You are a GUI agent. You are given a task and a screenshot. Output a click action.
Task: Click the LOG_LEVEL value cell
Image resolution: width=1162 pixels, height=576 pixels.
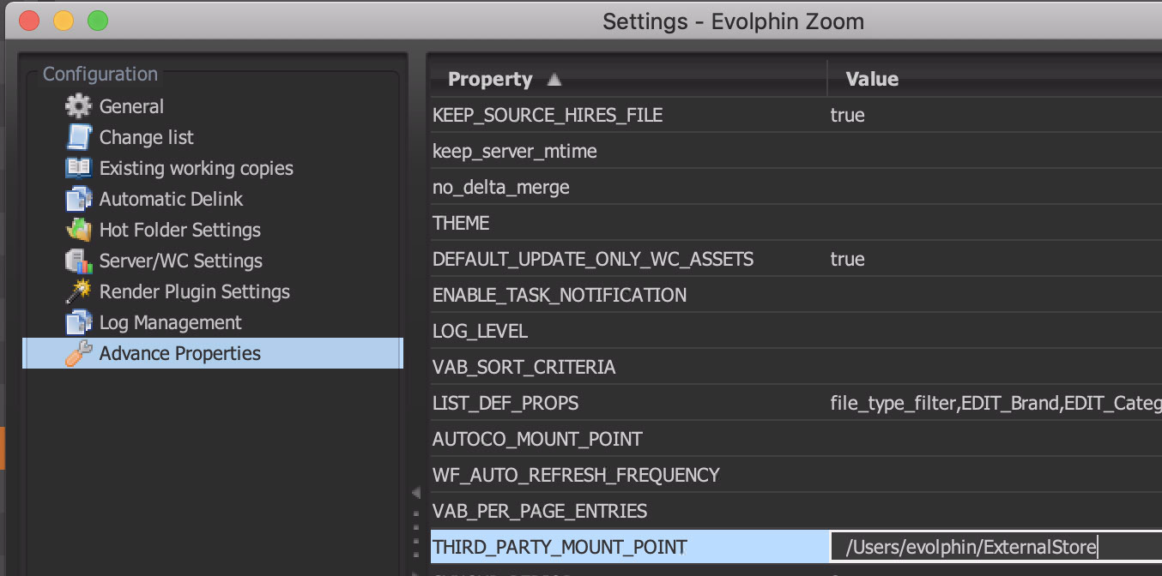tap(996, 331)
